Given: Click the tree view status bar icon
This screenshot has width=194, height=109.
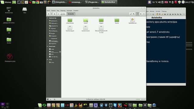Looking at the screenshot, I should tap(51, 99).
